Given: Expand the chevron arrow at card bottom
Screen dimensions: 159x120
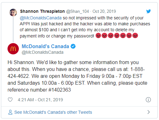Looking at the screenshot, I should (149, 112).
